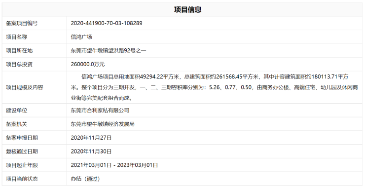
Task: Select the 建设单位 label cell
Action: (35, 111)
